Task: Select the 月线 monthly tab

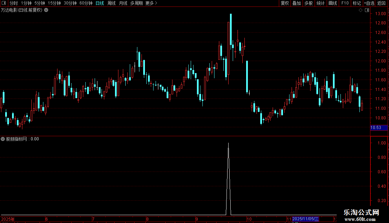Action: click(123, 3)
